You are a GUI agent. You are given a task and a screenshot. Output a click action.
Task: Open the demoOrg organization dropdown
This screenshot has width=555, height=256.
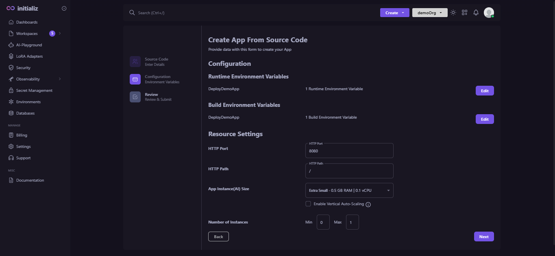click(x=430, y=13)
